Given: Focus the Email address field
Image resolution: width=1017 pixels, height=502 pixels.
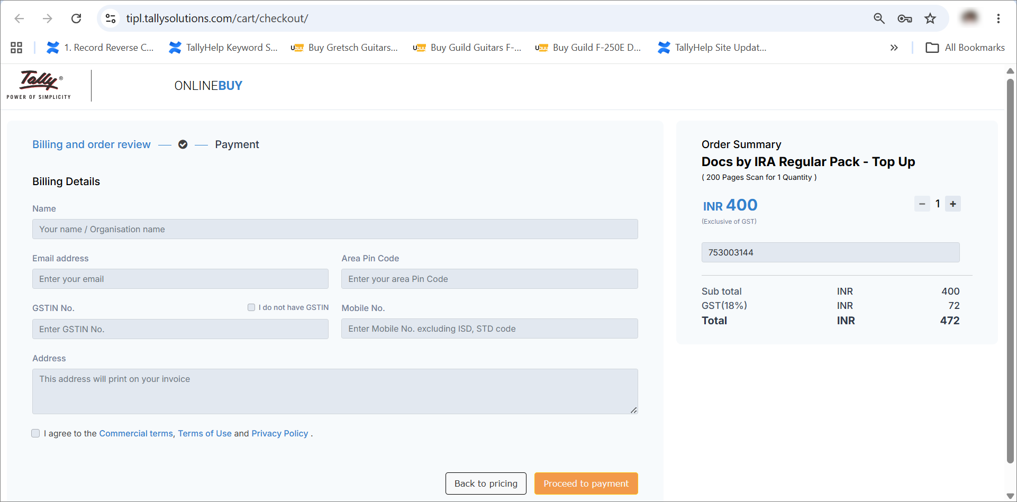Looking at the screenshot, I should tap(180, 279).
